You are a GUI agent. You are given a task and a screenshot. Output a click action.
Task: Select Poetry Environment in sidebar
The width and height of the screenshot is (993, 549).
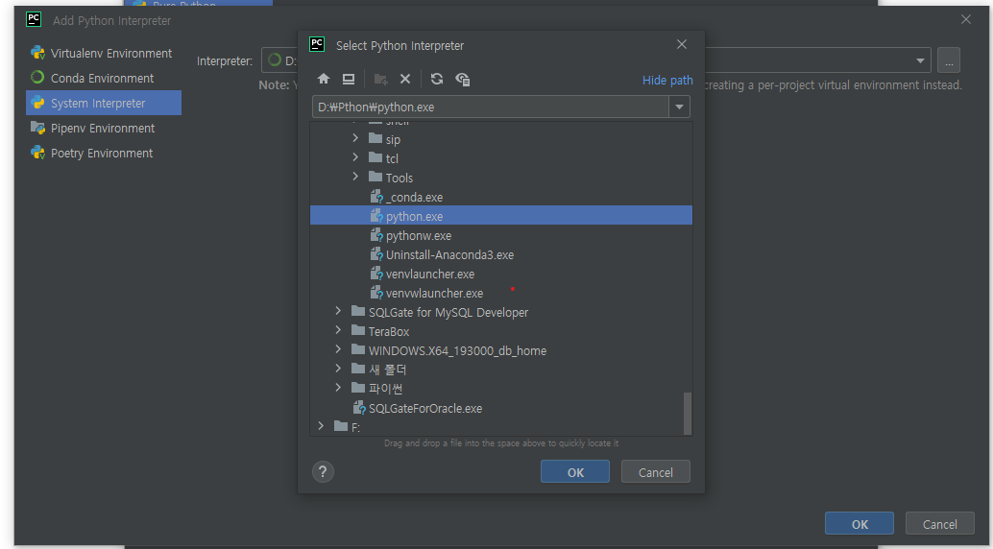[103, 153]
